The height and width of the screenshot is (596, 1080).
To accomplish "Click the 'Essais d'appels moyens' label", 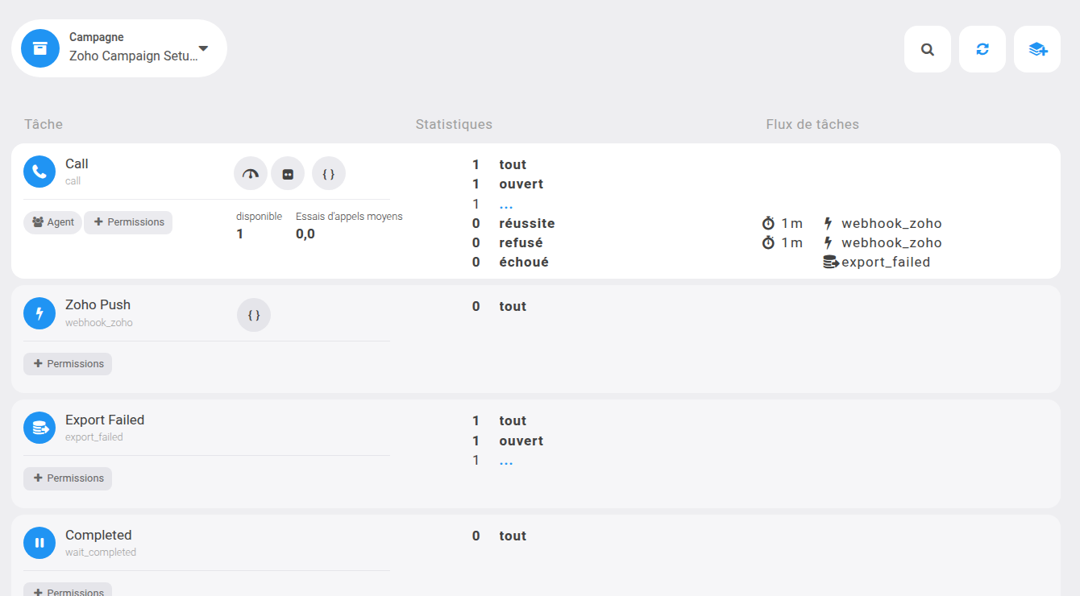I will tap(349, 216).
